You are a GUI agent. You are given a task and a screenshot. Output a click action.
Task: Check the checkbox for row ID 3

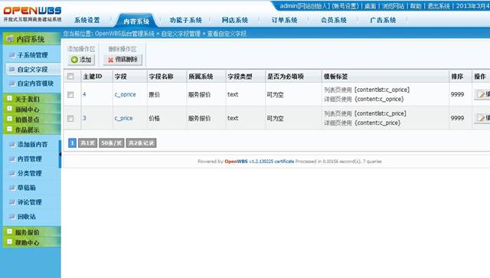coord(70,118)
